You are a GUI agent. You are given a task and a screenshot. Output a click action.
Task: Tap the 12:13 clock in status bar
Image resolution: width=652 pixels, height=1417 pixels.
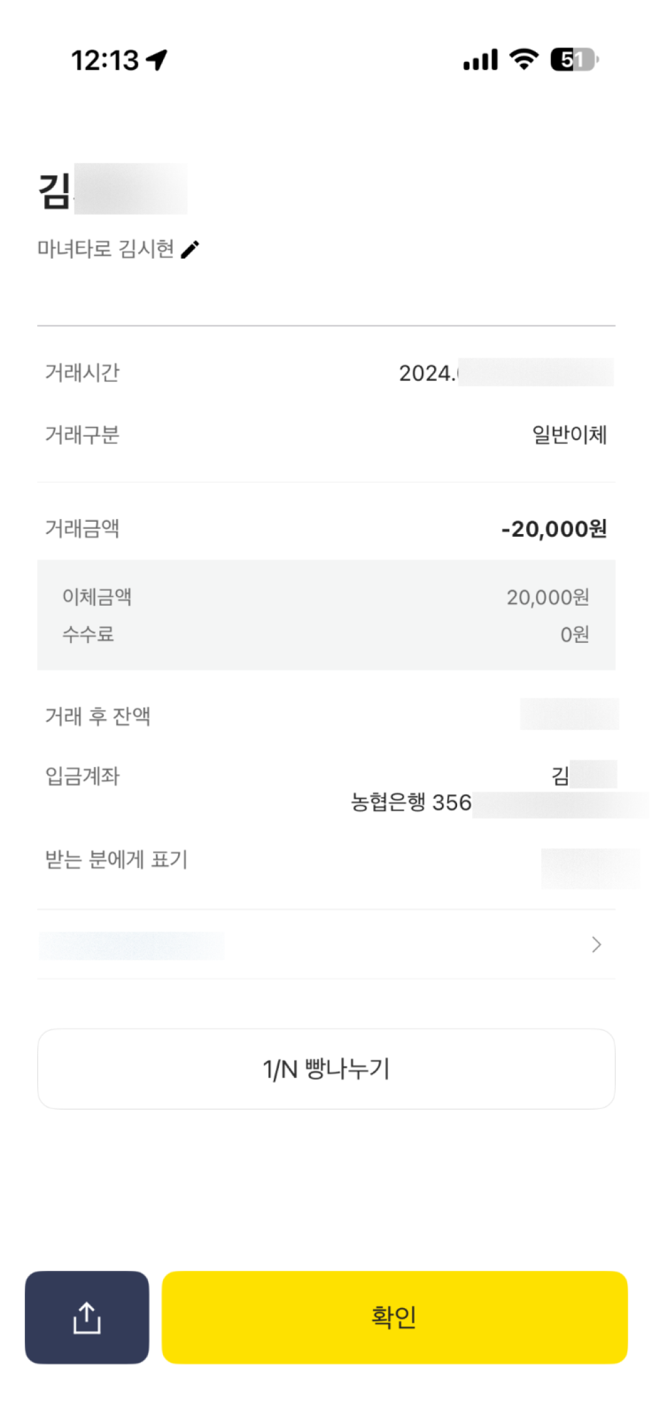104,61
